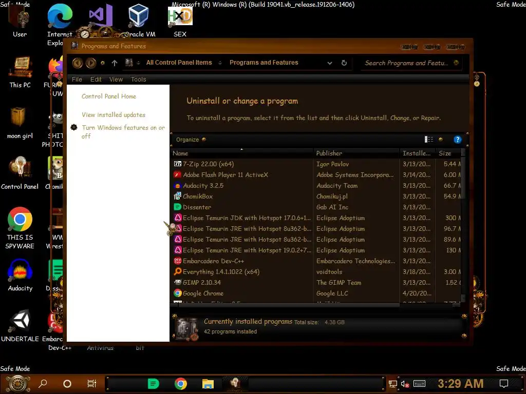The height and width of the screenshot is (394, 526).
Task: Expand the address bar history dropdown
Action: (330, 63)
